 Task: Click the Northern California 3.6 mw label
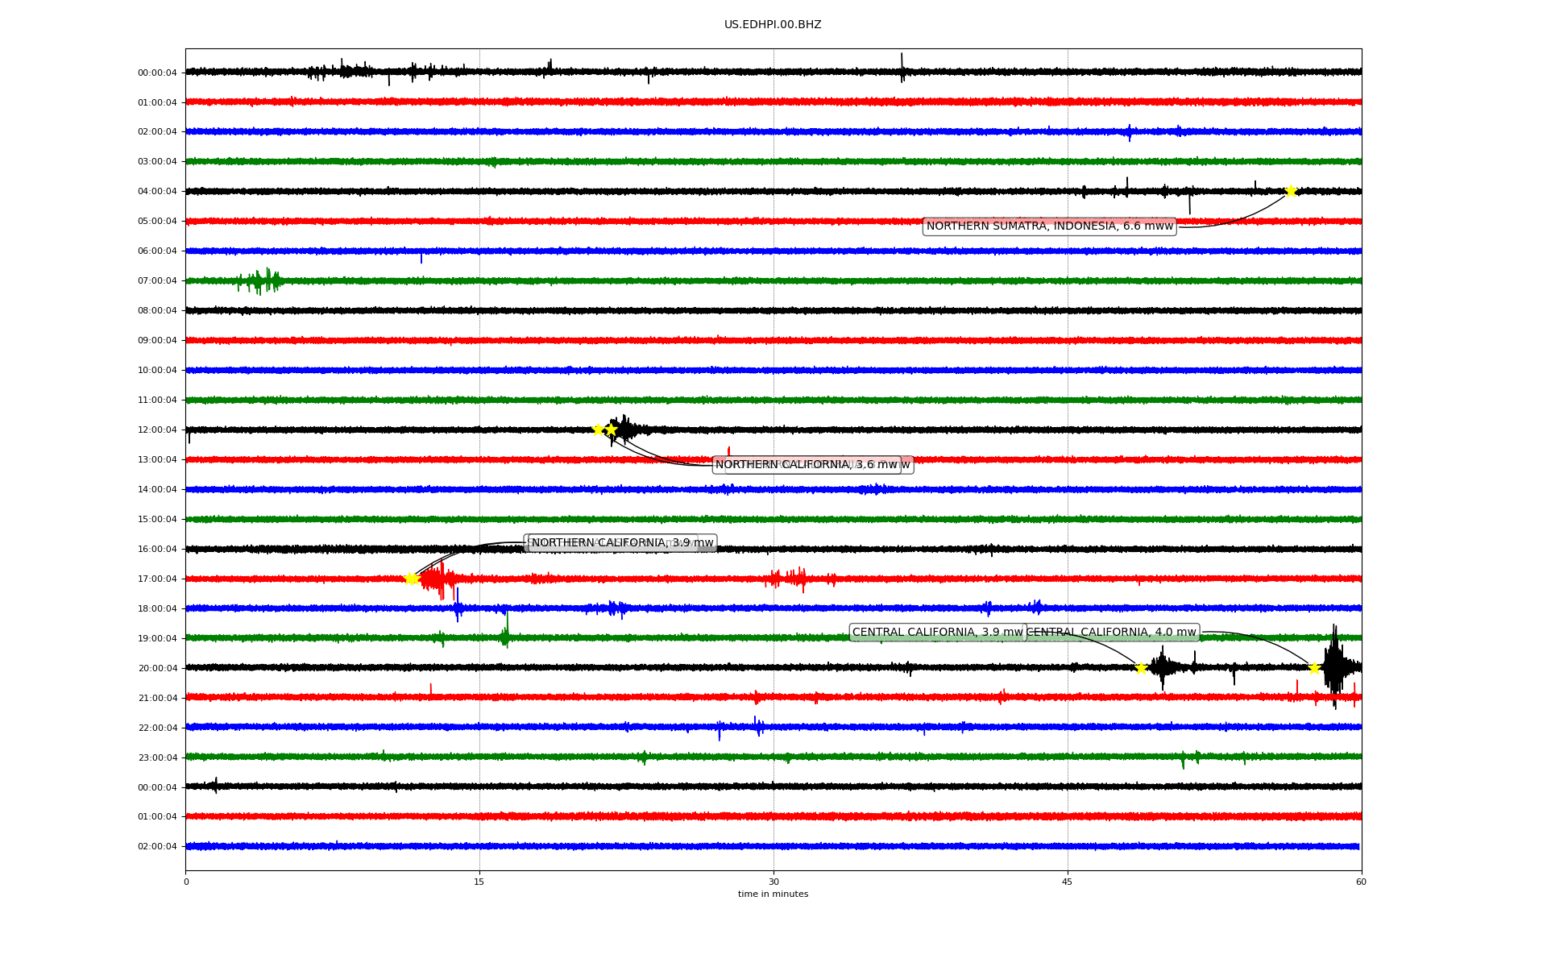pyautogui.click(x=807, y=465)
